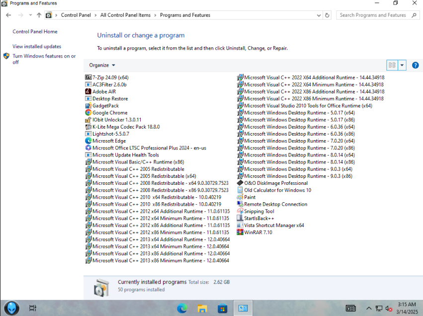Select Visual C++ 2008 Redistributable x86 9.0.30729.7523
The image size is (423, 316).
pos(157,190)
